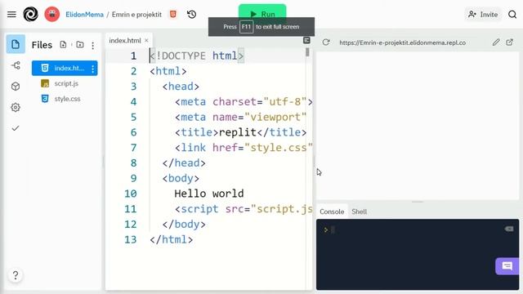Click the Emrin e projektit repl name

136,15
